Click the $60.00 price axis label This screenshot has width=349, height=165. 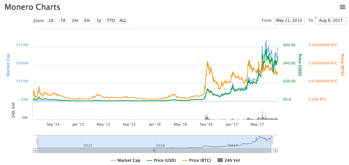(289, 45)
